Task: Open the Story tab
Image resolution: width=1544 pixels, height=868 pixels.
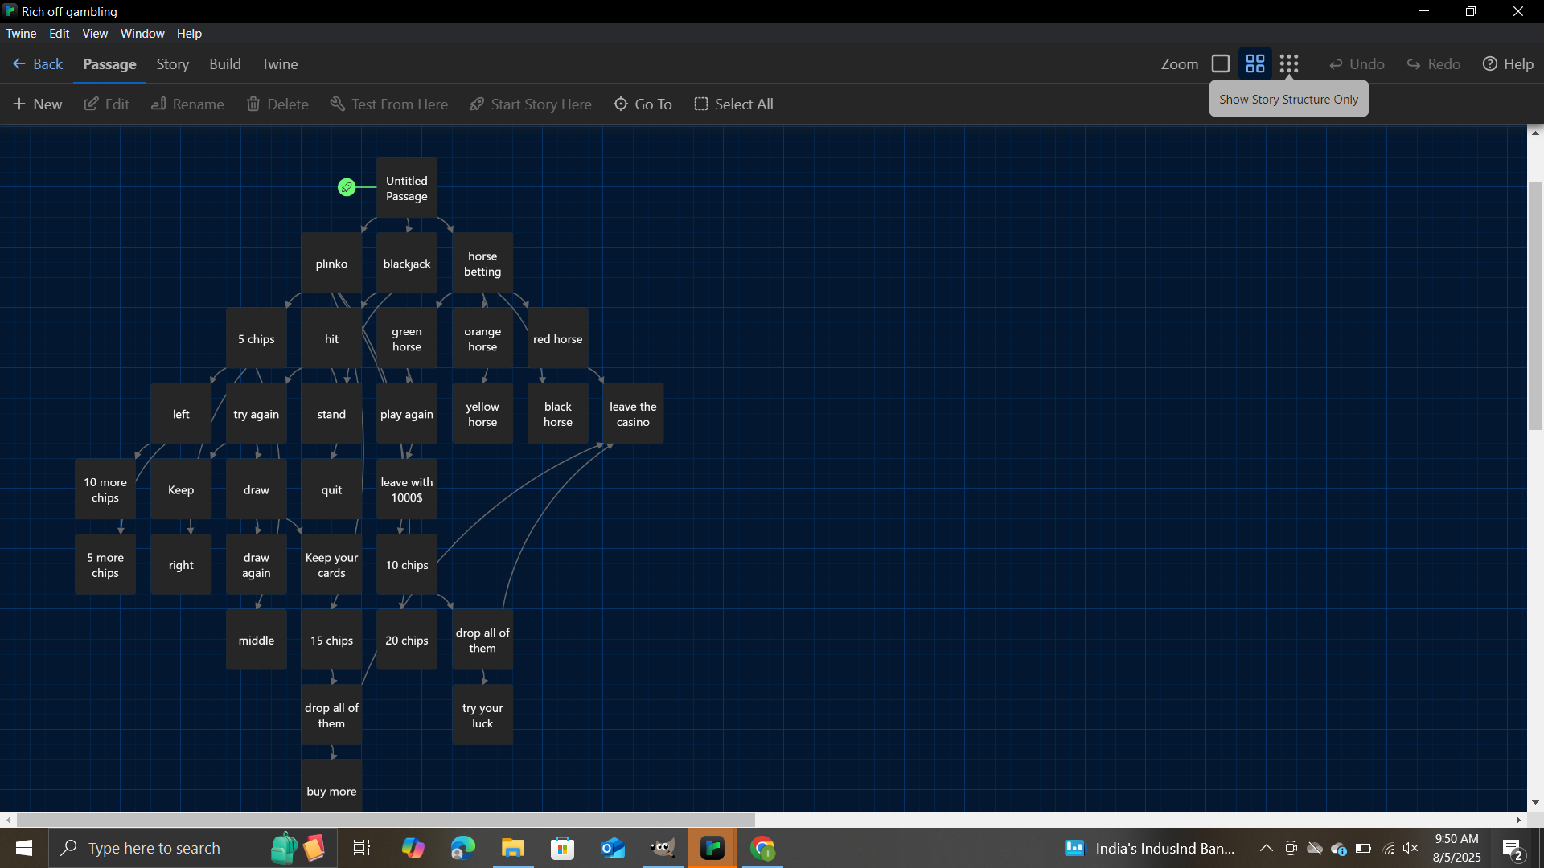Action: click(172, 63)
